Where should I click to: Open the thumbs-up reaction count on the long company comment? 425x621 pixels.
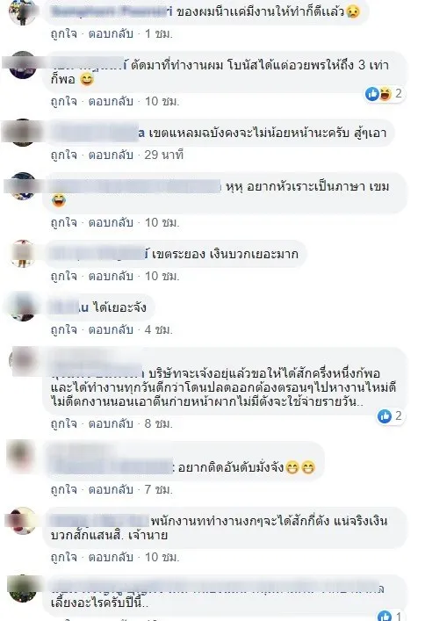(390, 415)
